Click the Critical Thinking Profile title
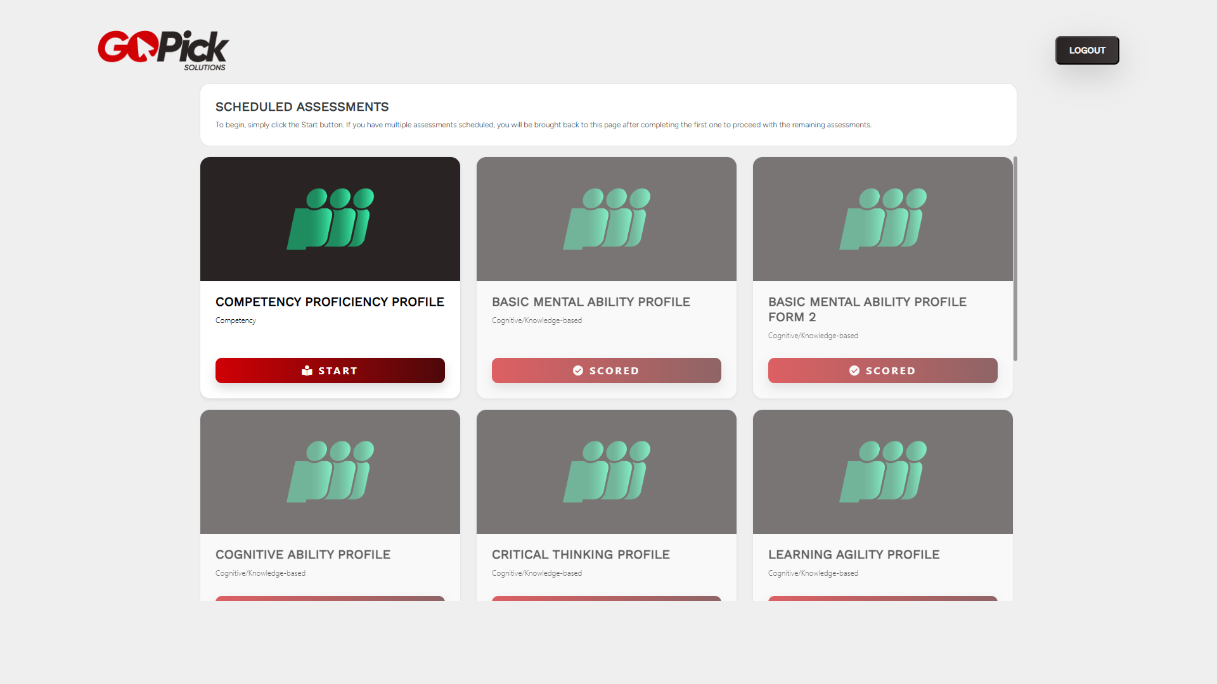 pos(581,555)
